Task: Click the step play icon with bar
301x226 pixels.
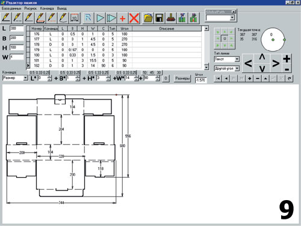Action: tap(111, 18)
